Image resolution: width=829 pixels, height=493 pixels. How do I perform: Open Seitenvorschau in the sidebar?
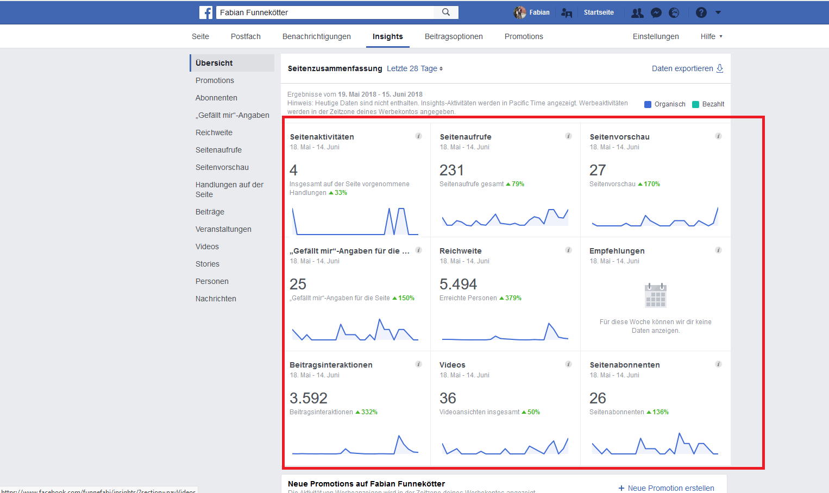click(222, 167)
